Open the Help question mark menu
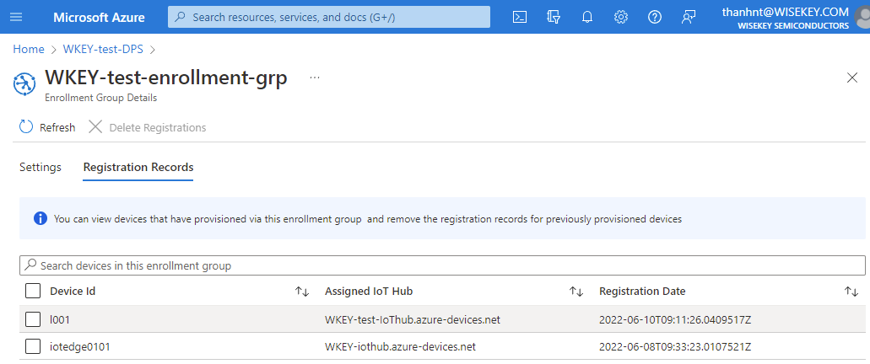870x364 pixels. 654,17
